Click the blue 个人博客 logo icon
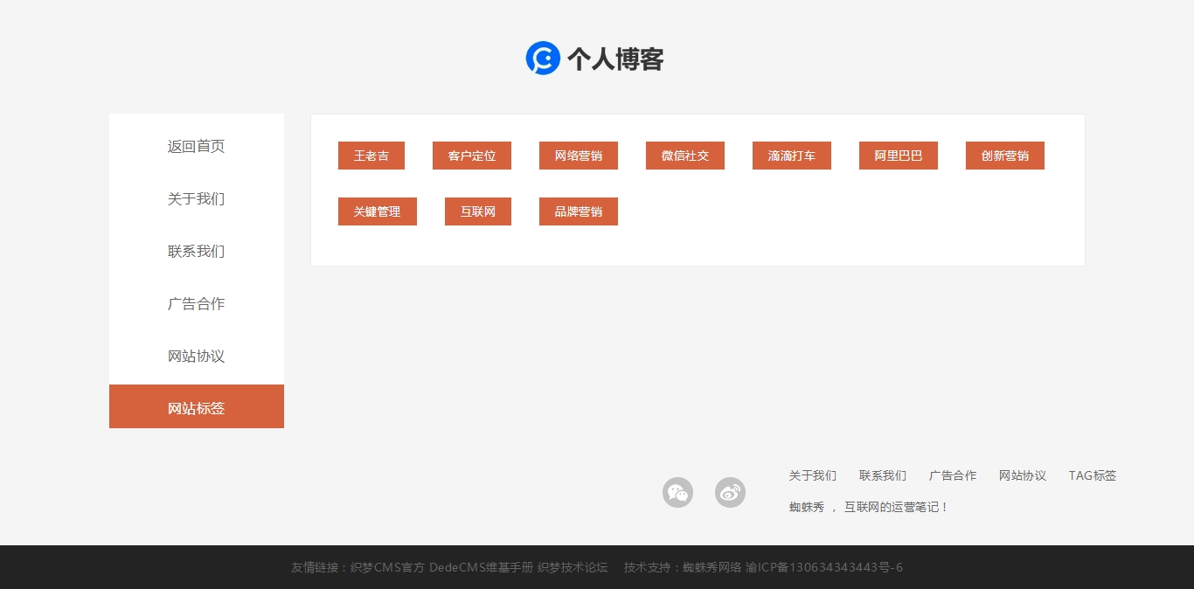Viewport: 1194px width, 589px height. pos(543,59)
